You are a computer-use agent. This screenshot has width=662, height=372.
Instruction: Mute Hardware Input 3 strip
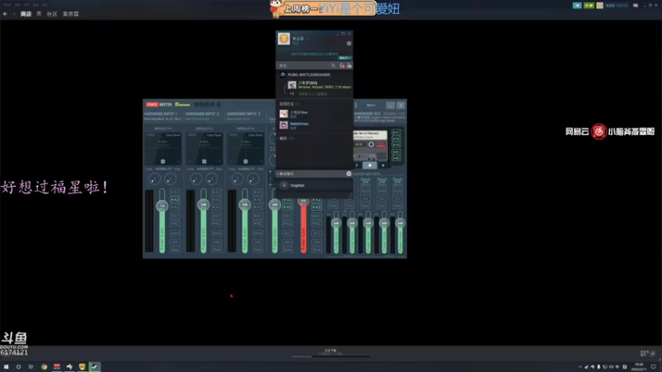(258, 250)
